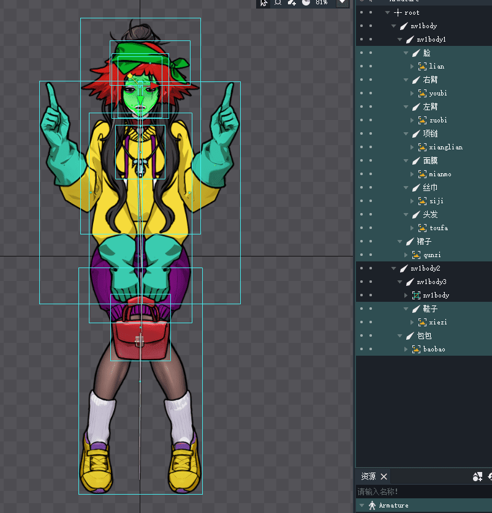Image resolution: width=492 pixels, height=513 pixels.
Task: Click the human figure icon beside Armature
Action: pos(371,506)
